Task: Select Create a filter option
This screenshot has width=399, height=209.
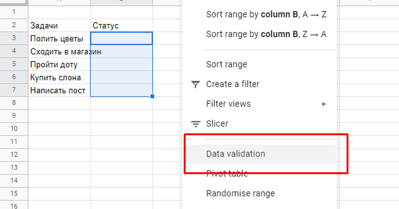Action: coord(232,85)
